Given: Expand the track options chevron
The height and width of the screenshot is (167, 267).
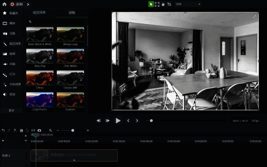Looking at the screenshot, I should 26,140.
